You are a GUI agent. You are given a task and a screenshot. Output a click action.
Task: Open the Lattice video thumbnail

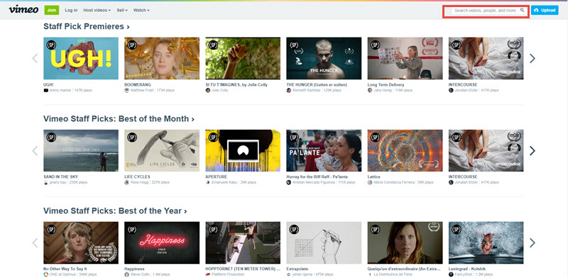click(x=405, y=150)
